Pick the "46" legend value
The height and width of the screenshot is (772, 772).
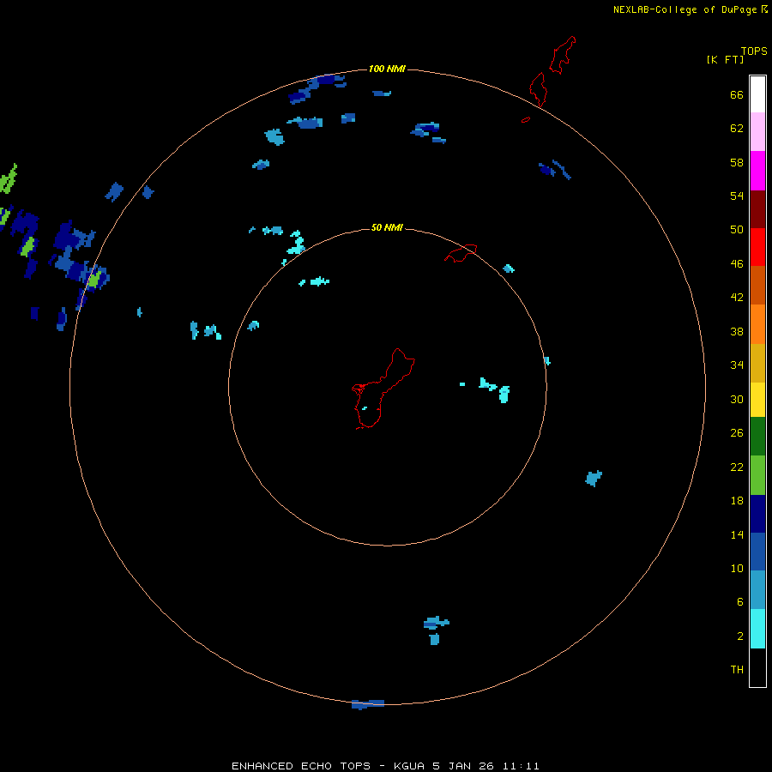(737, 264)
